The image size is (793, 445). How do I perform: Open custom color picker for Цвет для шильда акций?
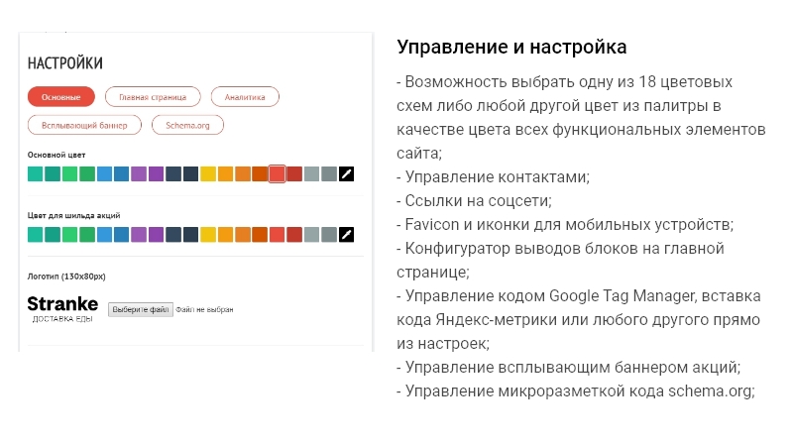tap(346, 235)
